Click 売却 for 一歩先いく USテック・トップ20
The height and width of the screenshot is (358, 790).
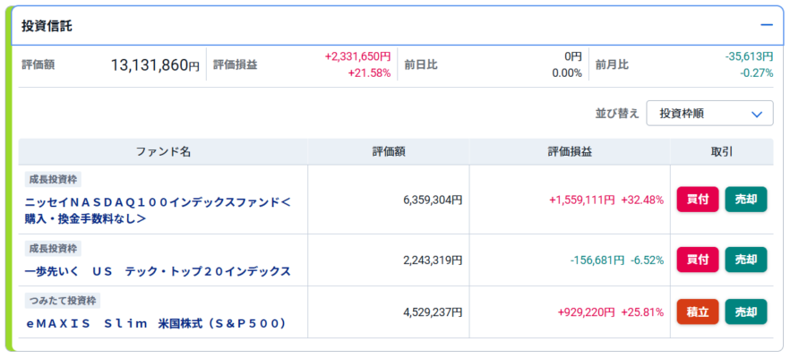tap(745, 260)
